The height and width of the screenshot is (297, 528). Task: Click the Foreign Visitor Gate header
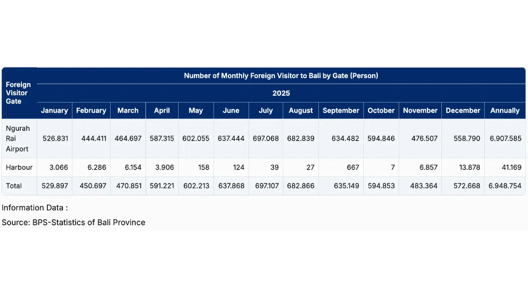(x=18, y=93)
